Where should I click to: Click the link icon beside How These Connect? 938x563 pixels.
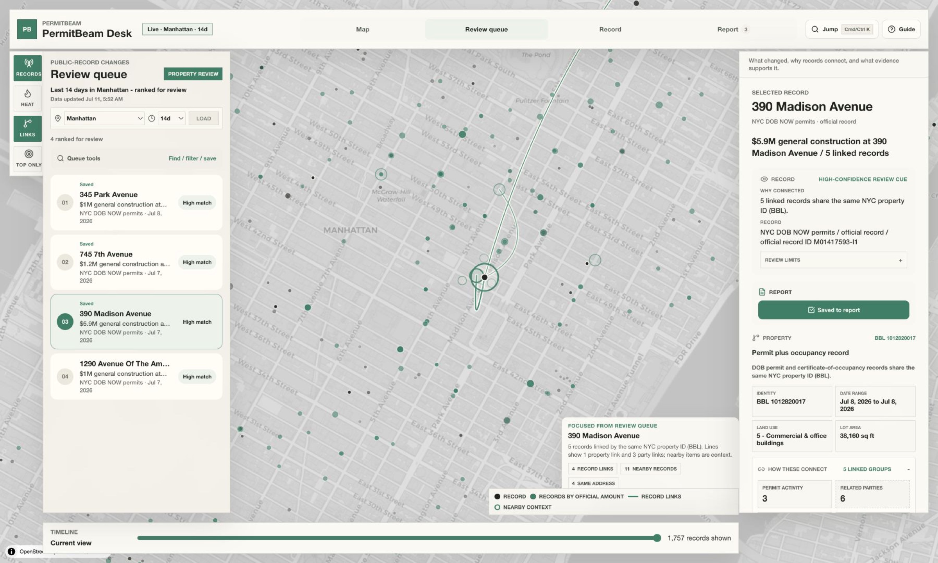coord(761,469)
